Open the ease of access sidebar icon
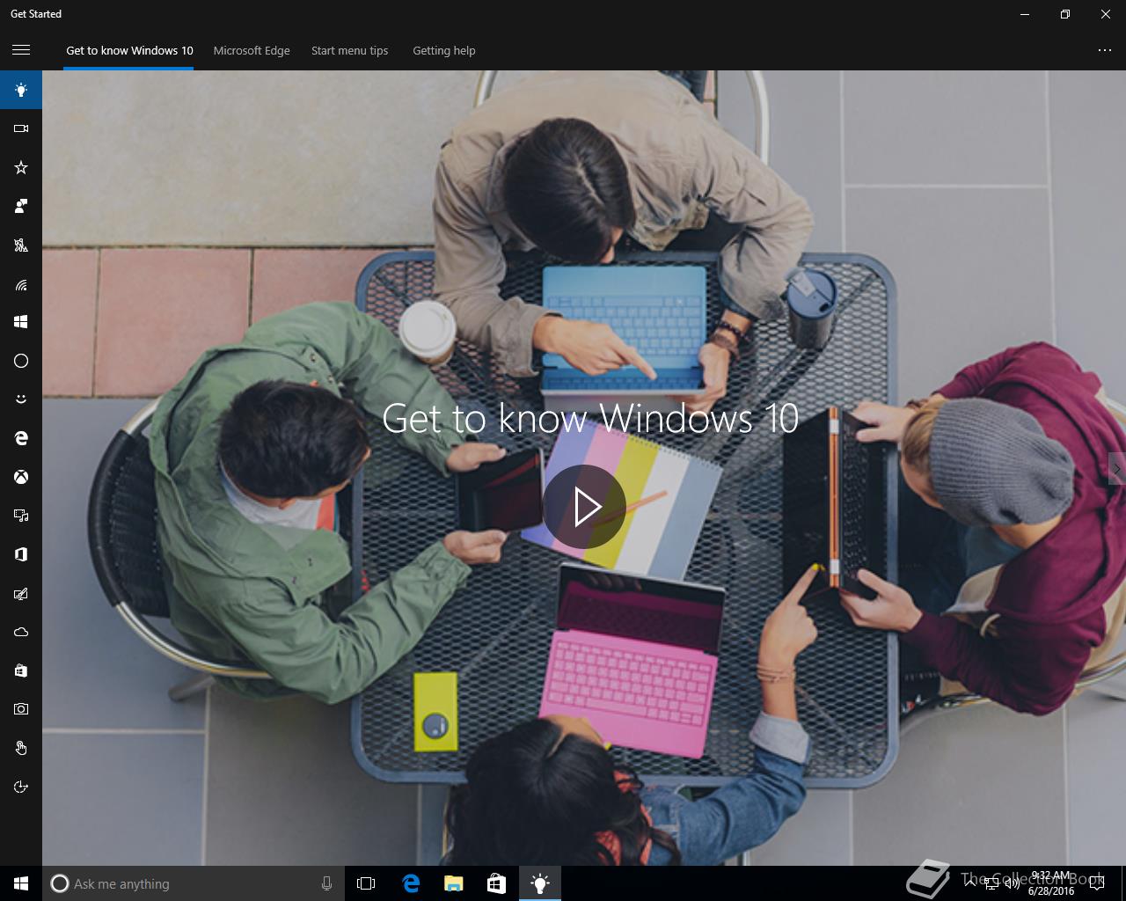Viewport: 1126px width, 901px height. (x=21, y=787)
